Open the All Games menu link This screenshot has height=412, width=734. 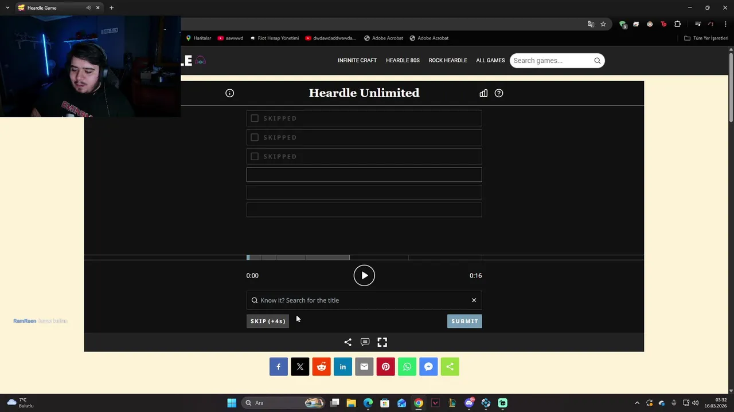(490, 61)
